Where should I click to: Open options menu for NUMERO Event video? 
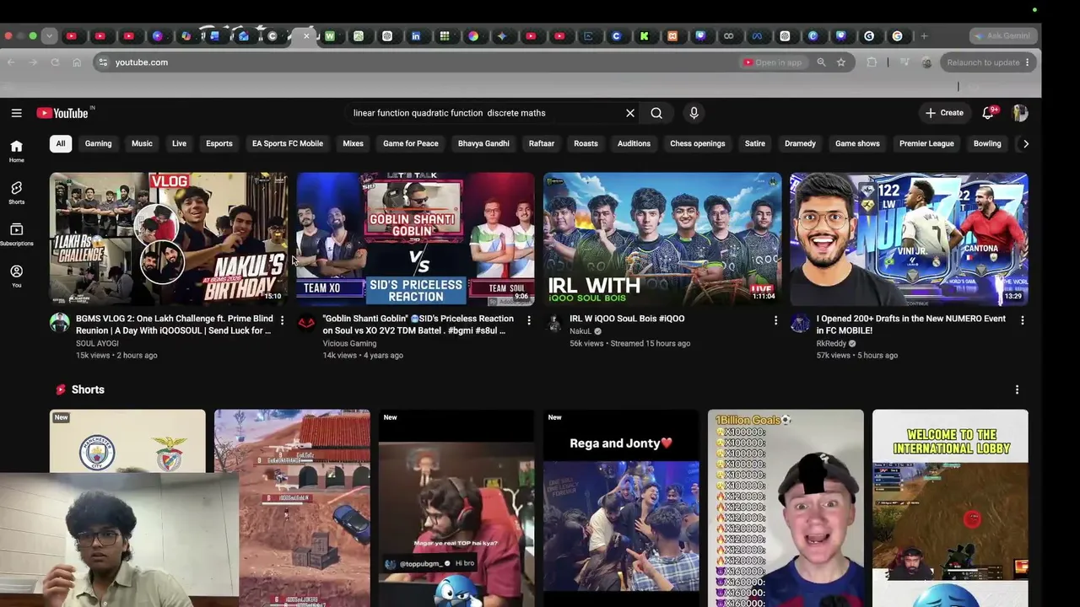pos(1022,320)
